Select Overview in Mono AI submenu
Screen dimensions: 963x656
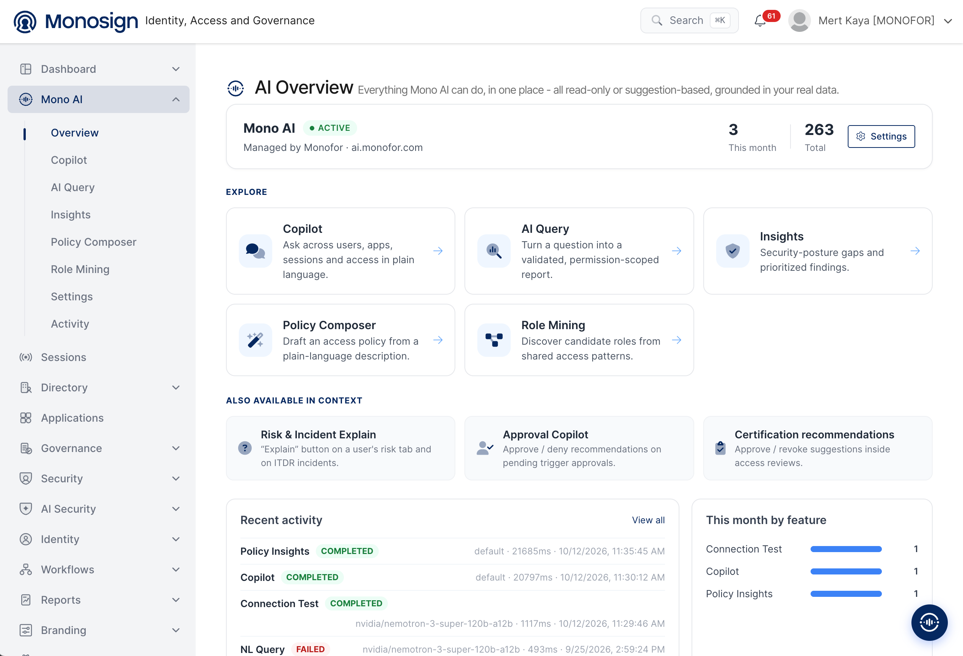[x=75, y=133]
